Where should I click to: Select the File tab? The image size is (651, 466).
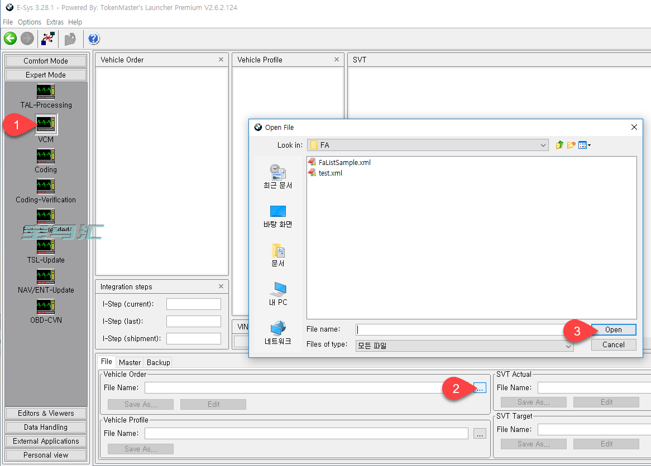106,362
